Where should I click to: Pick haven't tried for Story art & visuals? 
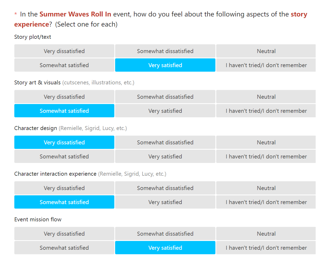(266, 111)
